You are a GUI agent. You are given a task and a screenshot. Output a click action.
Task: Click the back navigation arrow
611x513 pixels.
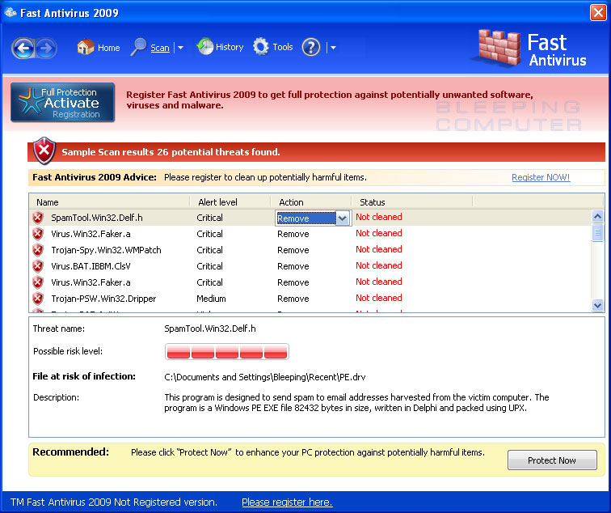[x=23, y=48]
